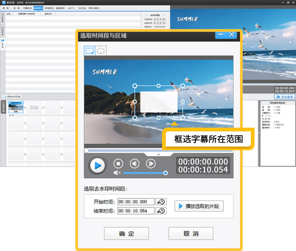Open the 卡拉OK tab
296x251 pixels.
point(82,8)
